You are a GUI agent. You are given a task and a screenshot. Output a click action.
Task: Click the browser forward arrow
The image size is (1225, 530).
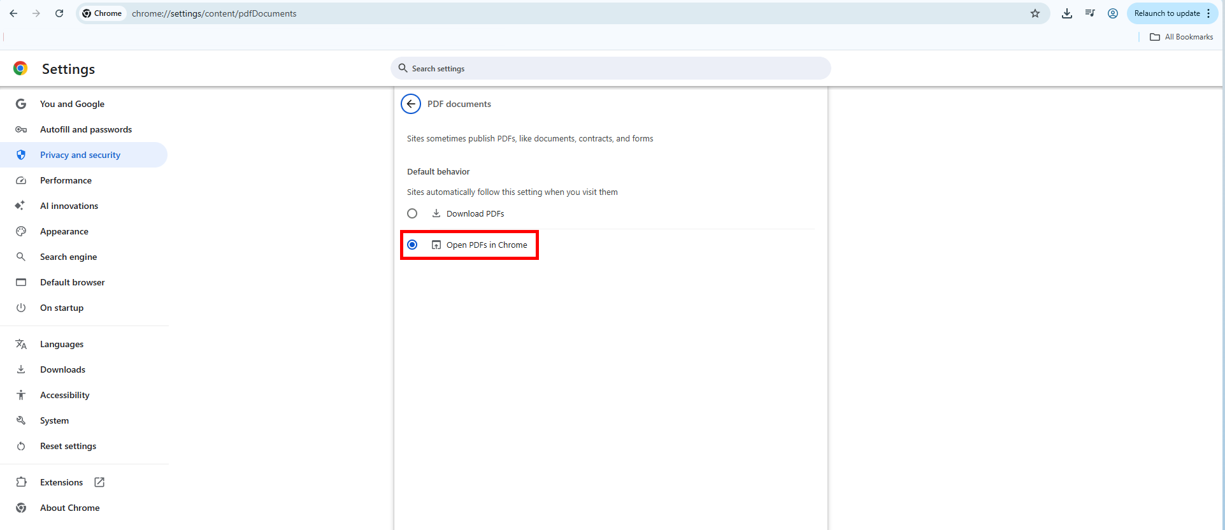click(x=36, y=13)
